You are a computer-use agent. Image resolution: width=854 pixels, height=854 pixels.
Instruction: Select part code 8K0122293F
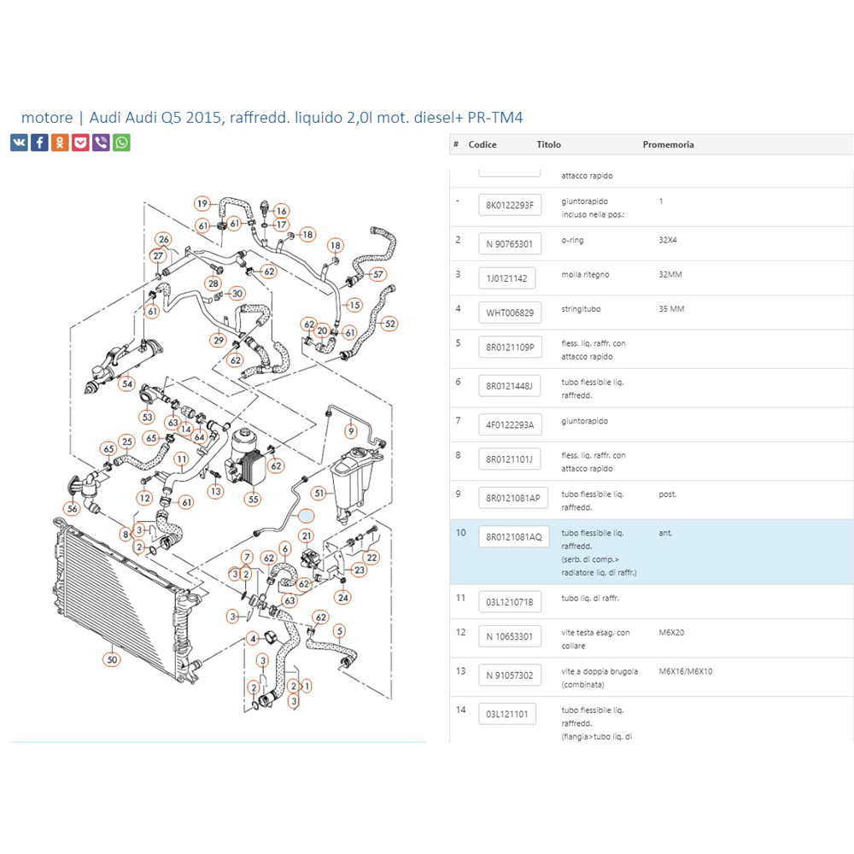pyautogui.click(x=510, y=205)
